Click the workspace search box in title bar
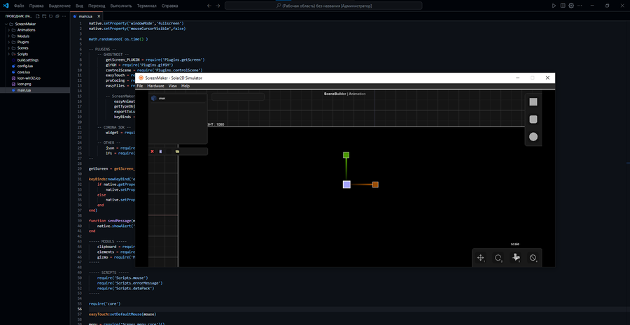Screen dimensions: 630x325 (x=323, y=6)
